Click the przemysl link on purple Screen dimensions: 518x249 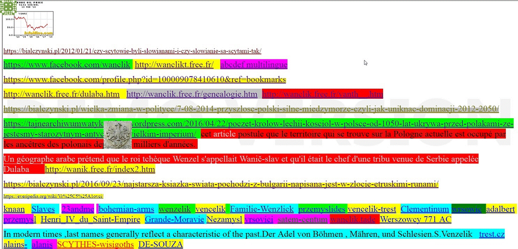[x=20, y=220]
